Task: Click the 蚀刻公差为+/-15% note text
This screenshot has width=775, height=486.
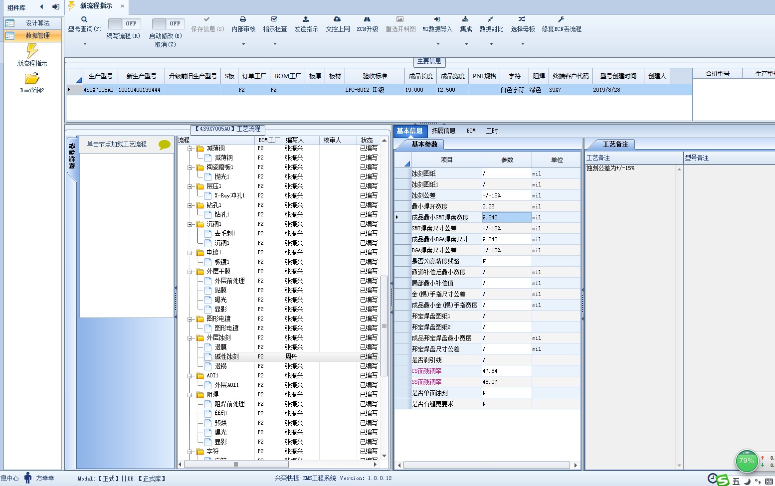Action: coord(610,168)
